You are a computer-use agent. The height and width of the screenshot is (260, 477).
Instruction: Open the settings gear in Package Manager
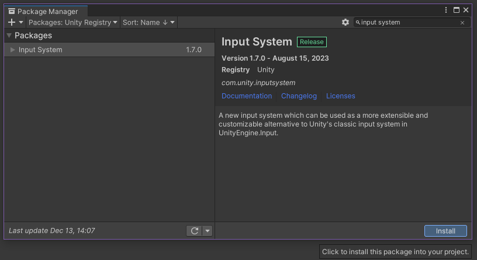click(x=345, y=22)
